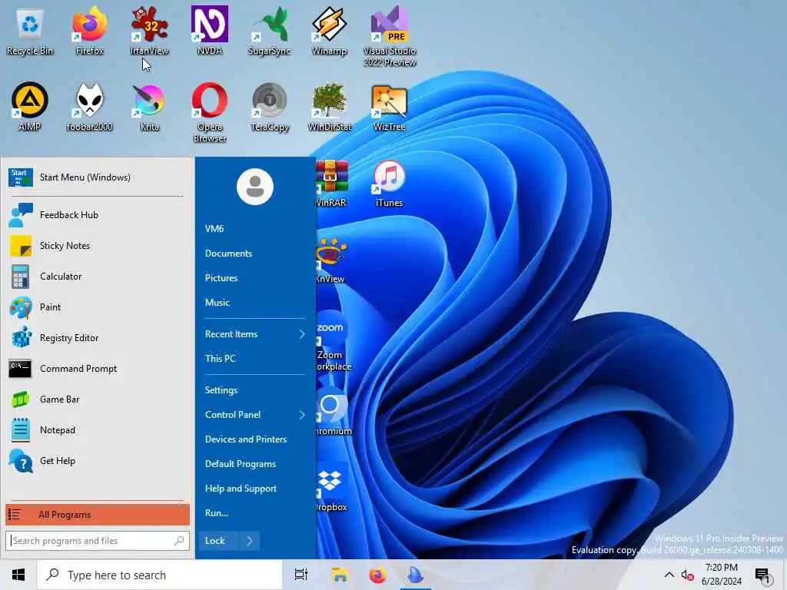Select the NVDA desktop icon

pyautogui.click(x=209, y=31)
